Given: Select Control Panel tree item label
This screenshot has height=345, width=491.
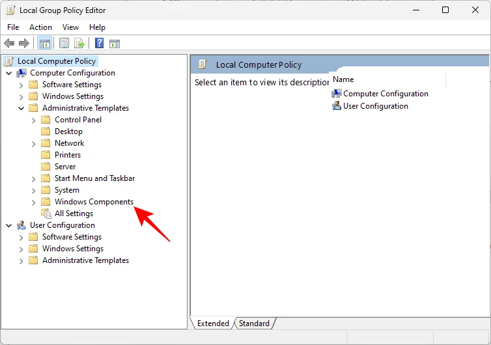Looking at the screenshot, I should (78, 120).
